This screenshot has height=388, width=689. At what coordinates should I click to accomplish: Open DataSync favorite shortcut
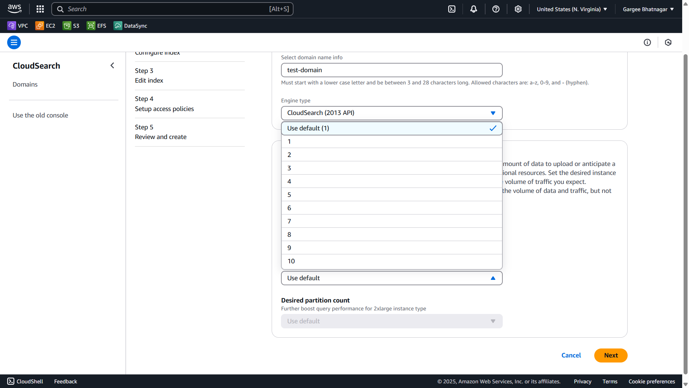[x=130, y=26]
